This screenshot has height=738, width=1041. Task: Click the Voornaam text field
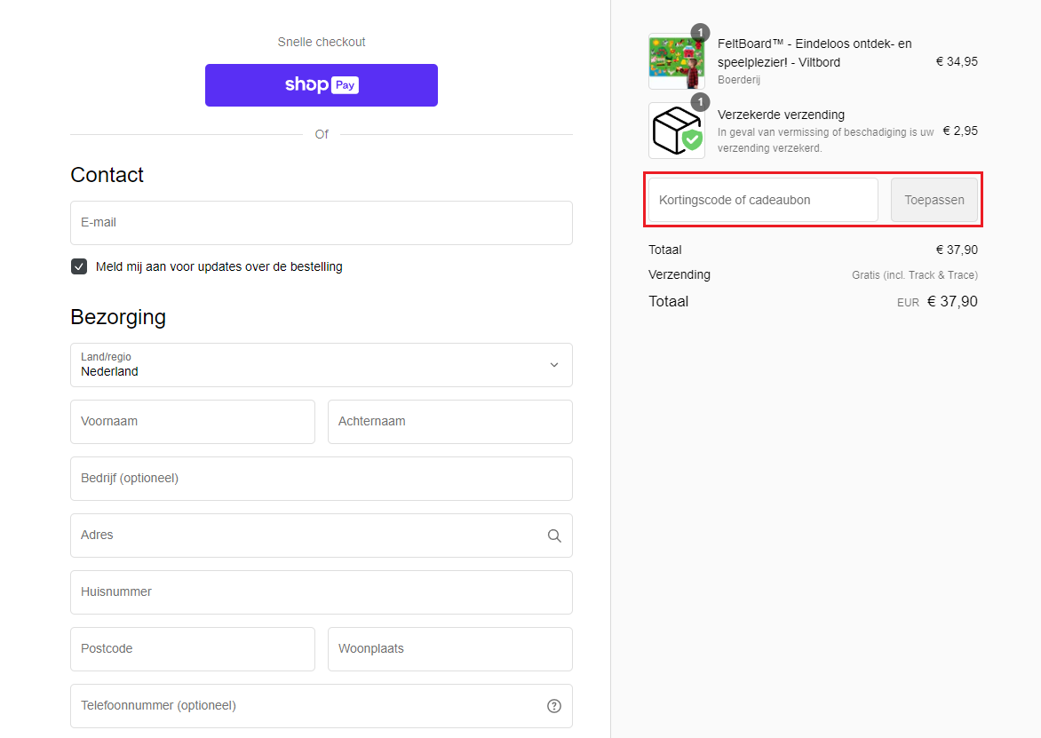192,422
